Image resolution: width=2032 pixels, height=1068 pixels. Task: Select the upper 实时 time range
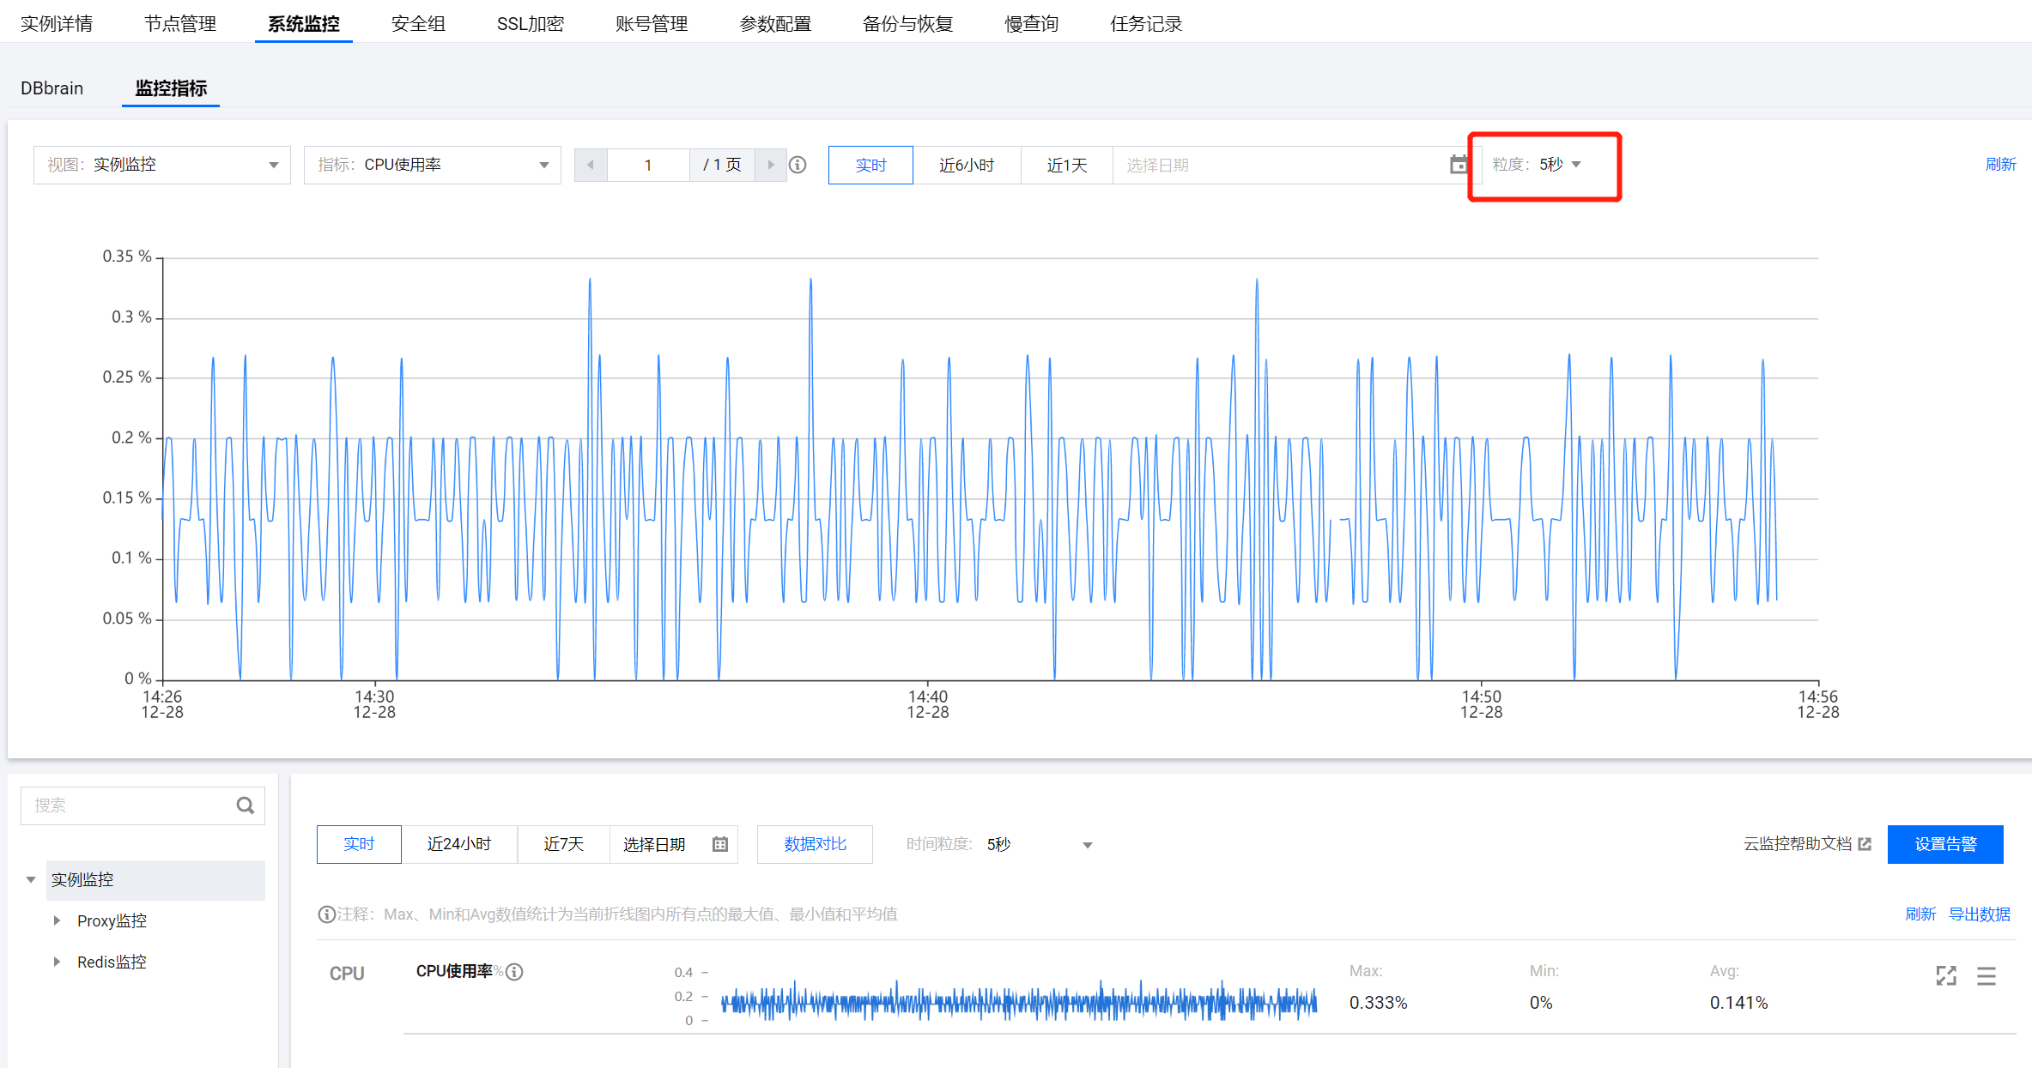pyautogui.click(x=870, y=165)
